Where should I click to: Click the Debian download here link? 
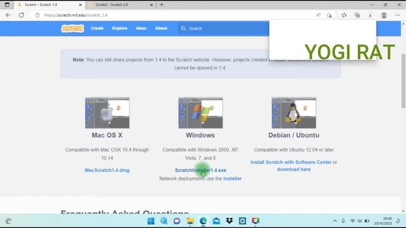tap(294, 169)
